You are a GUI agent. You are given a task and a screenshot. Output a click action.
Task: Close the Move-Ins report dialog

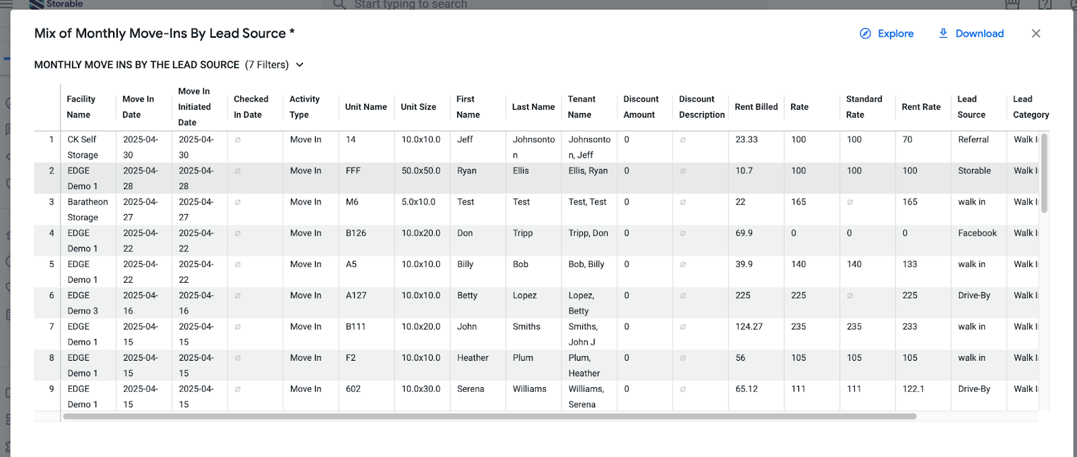1036,34
